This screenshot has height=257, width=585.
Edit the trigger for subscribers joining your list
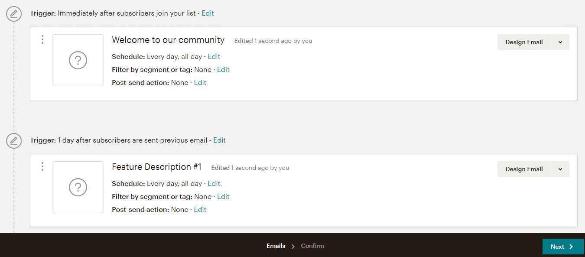pos(208,13)
